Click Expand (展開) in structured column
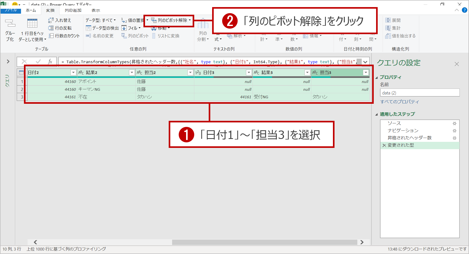This screenshot has height=254, width=469. pyautogui.click(x=393, y=20)
